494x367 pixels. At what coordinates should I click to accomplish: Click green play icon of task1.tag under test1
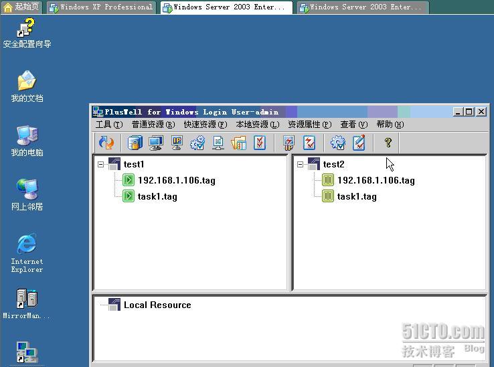(x=129, y=196)
